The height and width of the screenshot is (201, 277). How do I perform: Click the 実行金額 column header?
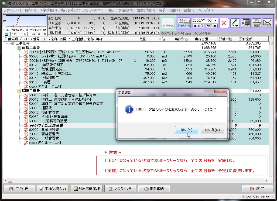(x=201, y=39)
